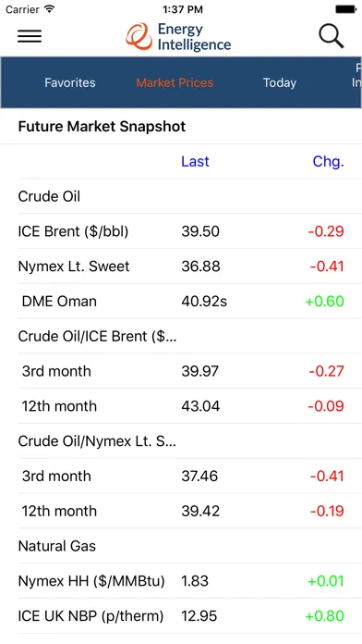Open the ICE UK NBP (p/therm) row

(x=181, y=615)
